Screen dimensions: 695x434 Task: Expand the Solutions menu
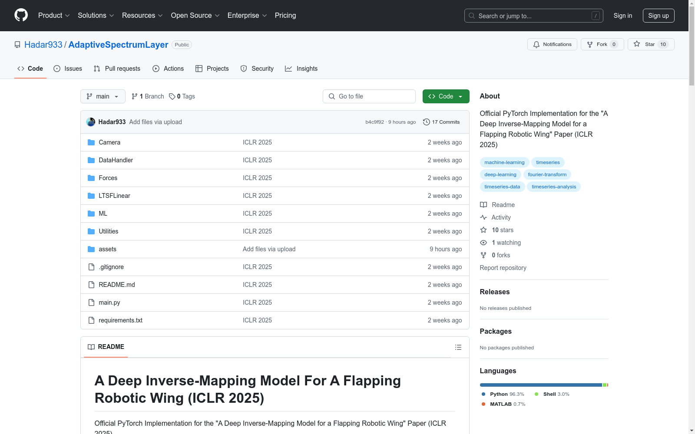click(96, 15)
